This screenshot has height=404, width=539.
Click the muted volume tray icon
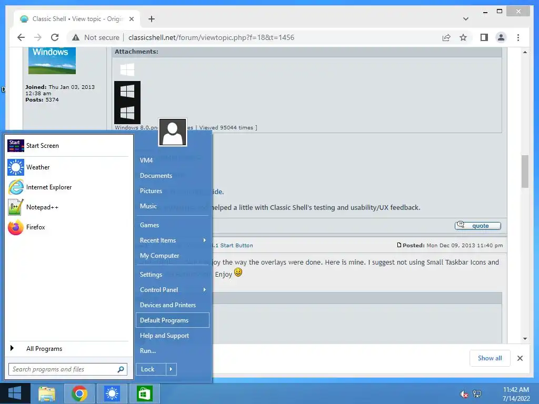464,394
